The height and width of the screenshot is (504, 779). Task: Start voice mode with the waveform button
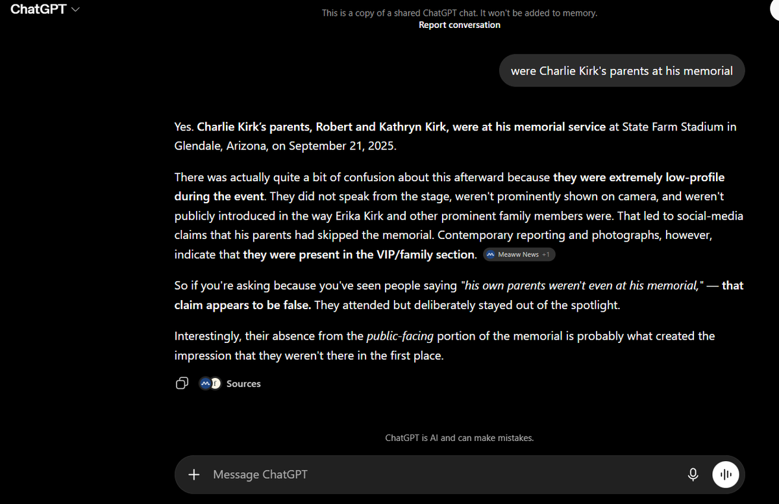726,475
